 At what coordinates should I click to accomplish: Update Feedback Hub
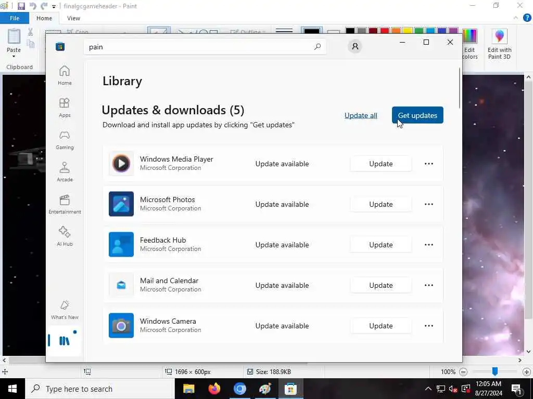pyautogui.click(x=380, y=245)
